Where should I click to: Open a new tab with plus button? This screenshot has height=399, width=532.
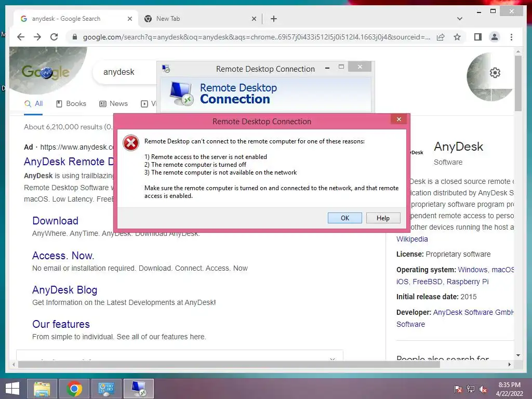274,19
